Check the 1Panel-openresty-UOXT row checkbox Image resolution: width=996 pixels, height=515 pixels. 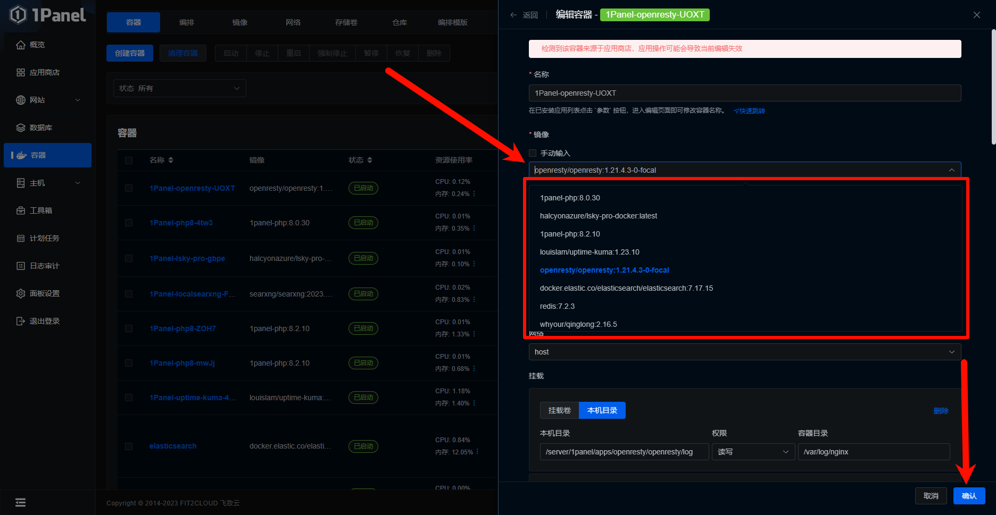click(129, 188)
